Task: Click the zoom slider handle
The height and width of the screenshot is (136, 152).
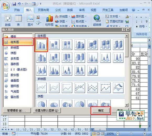Action: pyautogui.click(x=131, y=134)
